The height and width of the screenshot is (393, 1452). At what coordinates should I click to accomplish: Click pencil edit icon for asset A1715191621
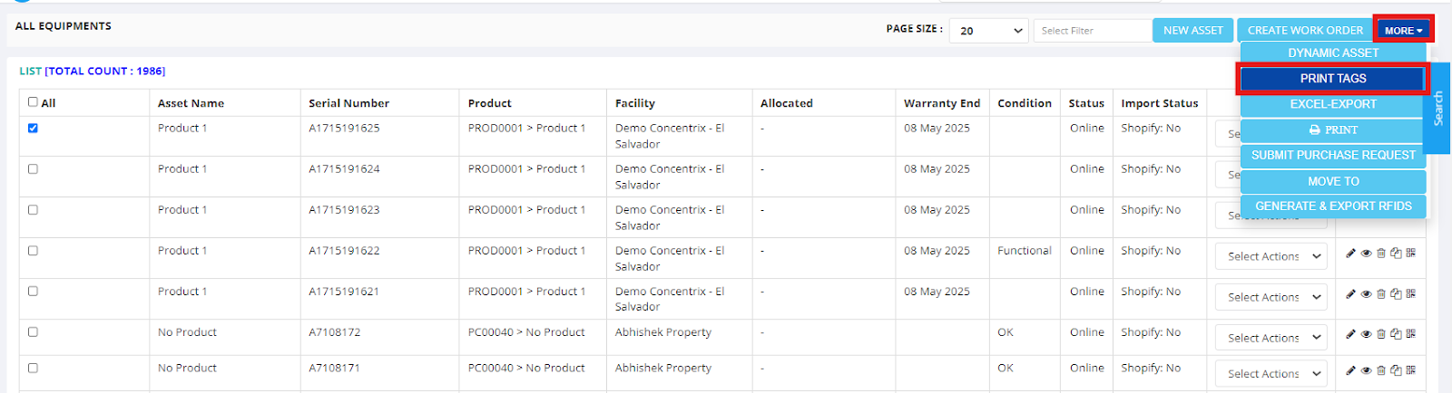coord(1350,294)
